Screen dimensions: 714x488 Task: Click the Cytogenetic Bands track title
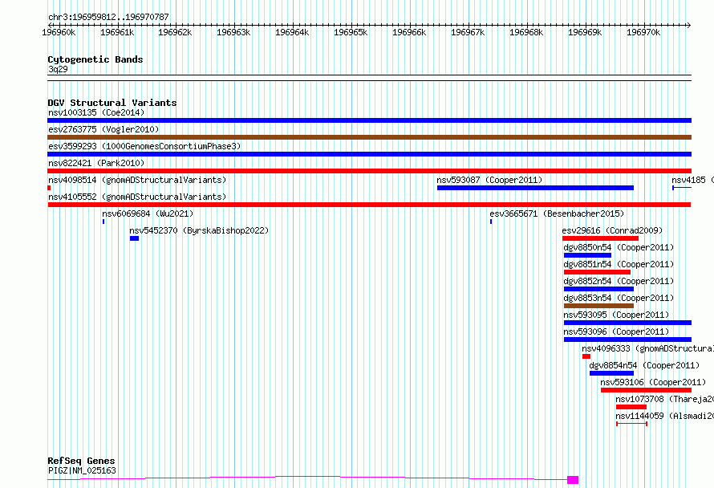click(95, 59)
